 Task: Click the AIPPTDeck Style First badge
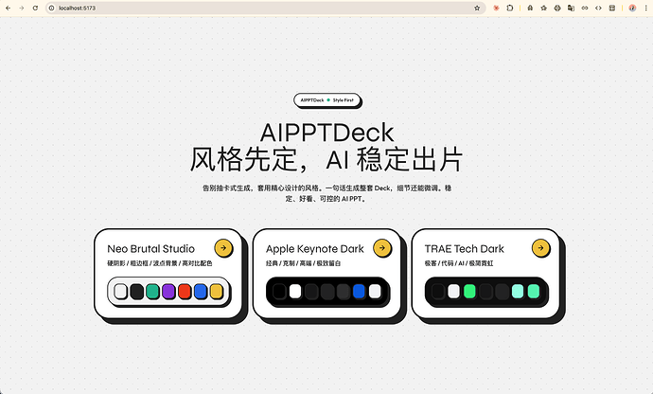pyautogui.click(x=326, y=99)
